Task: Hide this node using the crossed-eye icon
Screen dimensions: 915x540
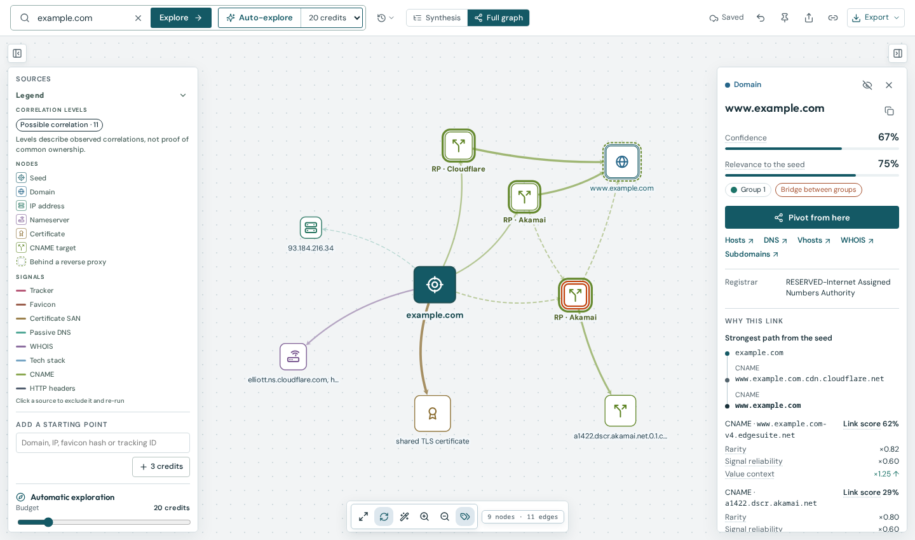Action: [867, 85]
